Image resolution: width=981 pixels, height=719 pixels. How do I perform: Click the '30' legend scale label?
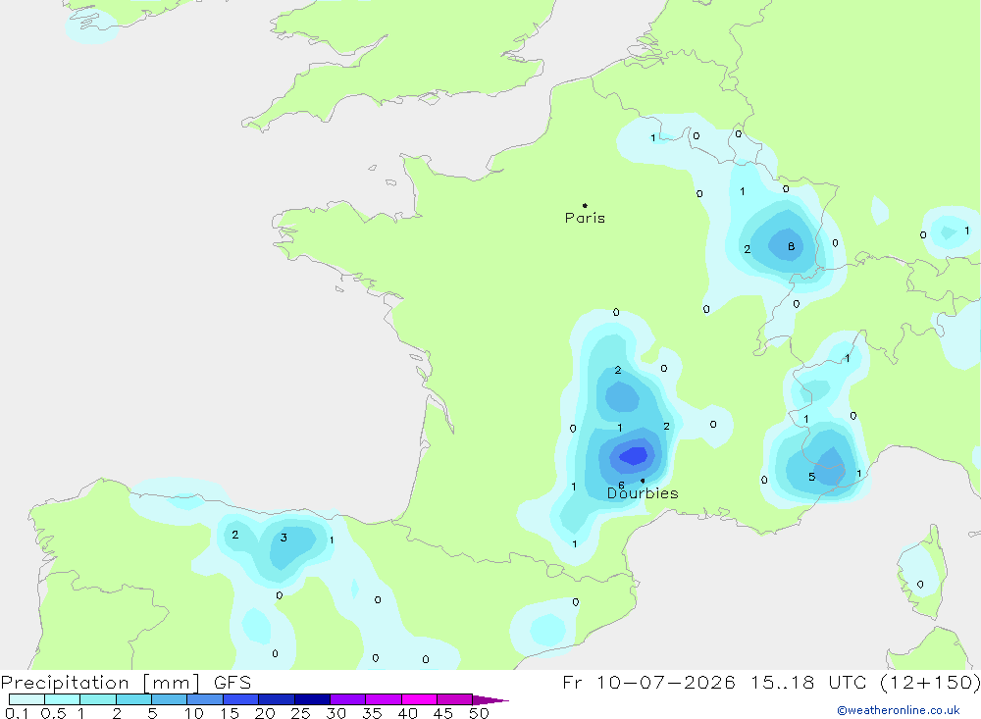336,713
